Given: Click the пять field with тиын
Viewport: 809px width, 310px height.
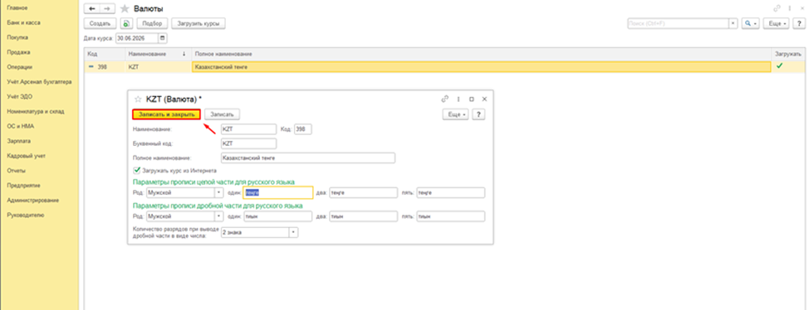Looking at the screenshot, I should (451, 217).
